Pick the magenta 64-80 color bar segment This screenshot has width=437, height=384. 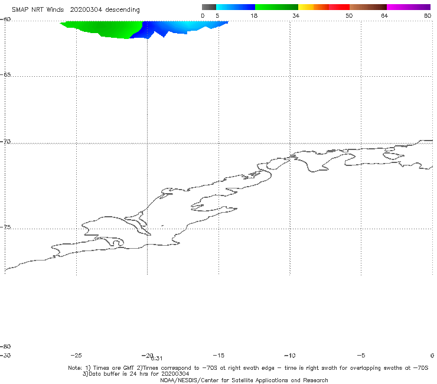pos(409,7)
